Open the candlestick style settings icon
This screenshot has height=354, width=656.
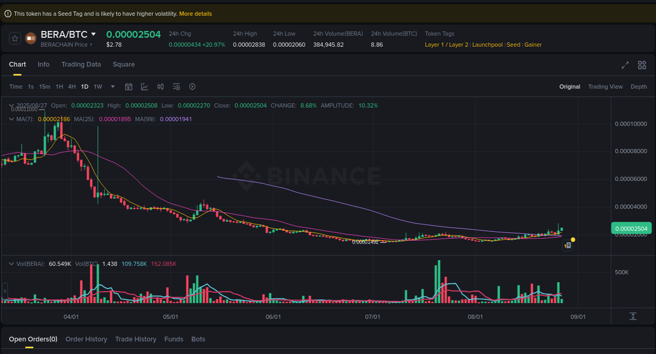pyautogui.click(x=160, y=86)
